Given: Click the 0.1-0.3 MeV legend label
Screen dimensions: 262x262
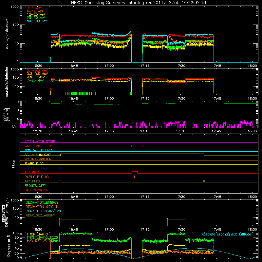Looking at the screenshot, I should point(37,70).
